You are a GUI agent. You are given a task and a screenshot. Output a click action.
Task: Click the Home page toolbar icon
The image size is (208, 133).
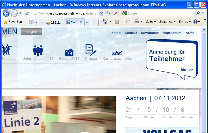click(105, 22)
